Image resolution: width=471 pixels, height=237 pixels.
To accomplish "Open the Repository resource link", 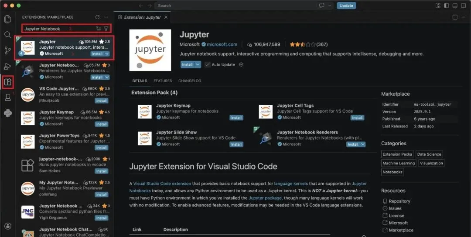I will 399,201.
